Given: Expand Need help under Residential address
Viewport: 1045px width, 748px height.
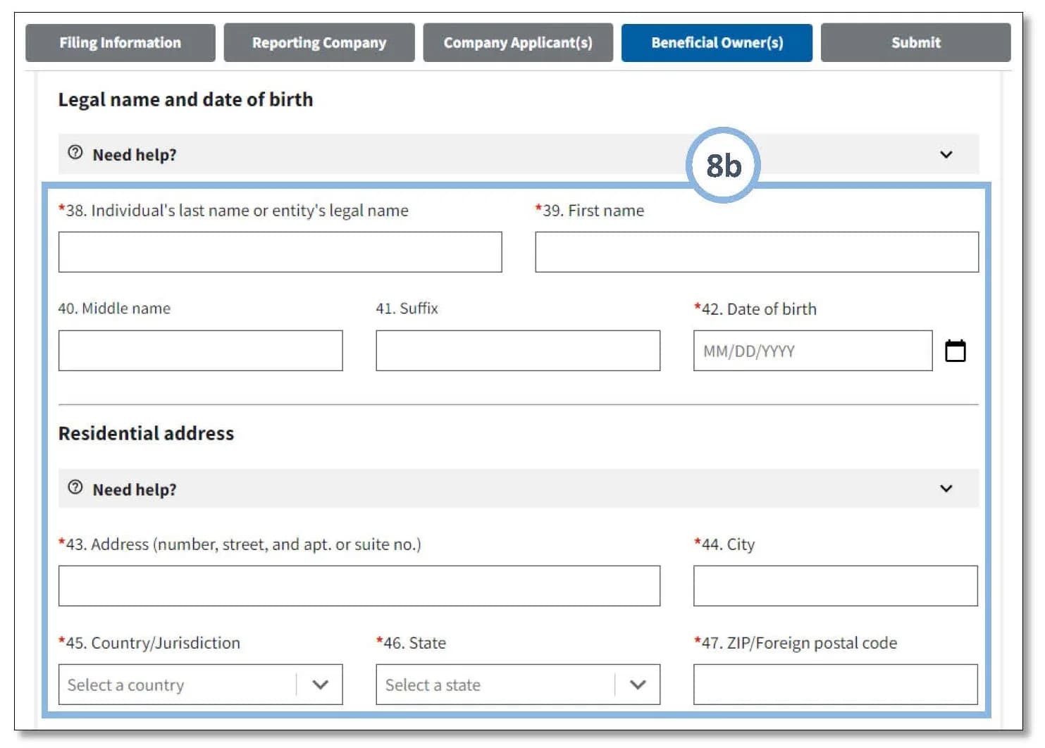Looking at the screenshot, I should (519, 489).
